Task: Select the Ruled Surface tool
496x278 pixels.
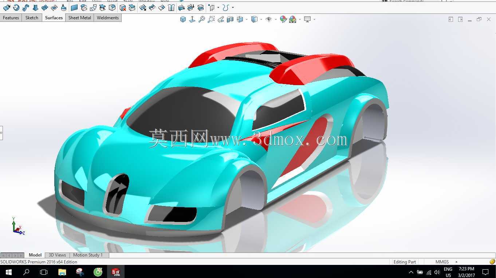Action: [93, 8]
